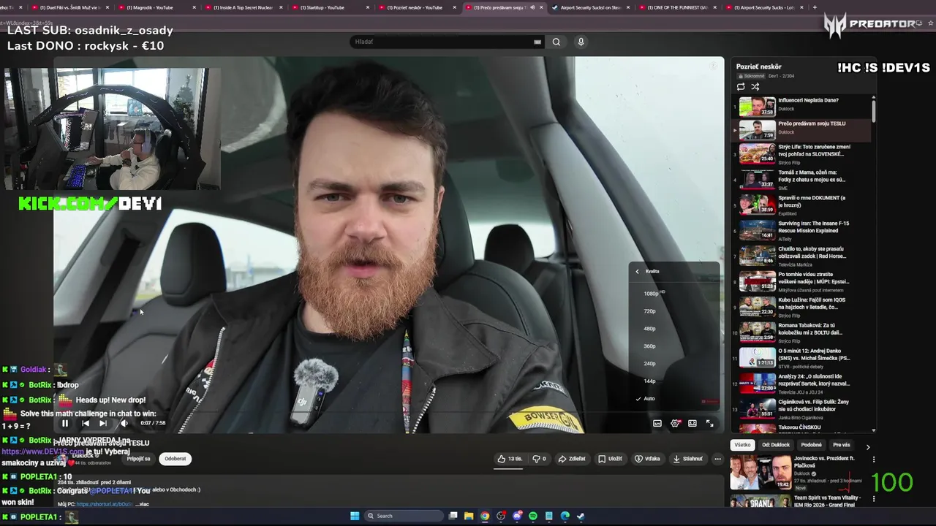Enter fullscreen with the expand icon
Screen dimensions: 936x526
pyautogui.click(x=709, y=423)
